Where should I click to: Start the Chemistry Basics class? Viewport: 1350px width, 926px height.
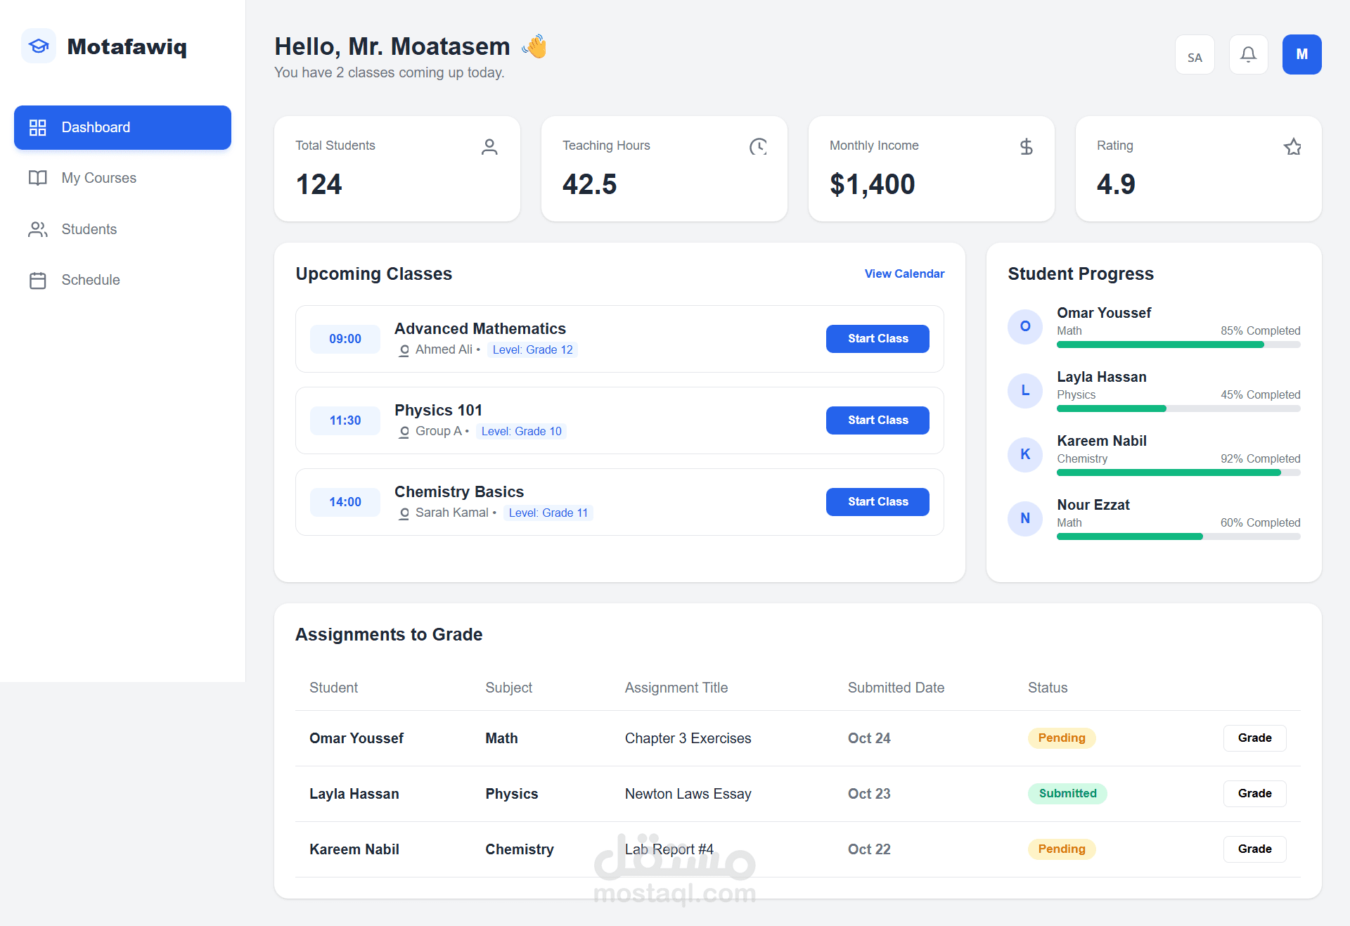coord(877,502)
